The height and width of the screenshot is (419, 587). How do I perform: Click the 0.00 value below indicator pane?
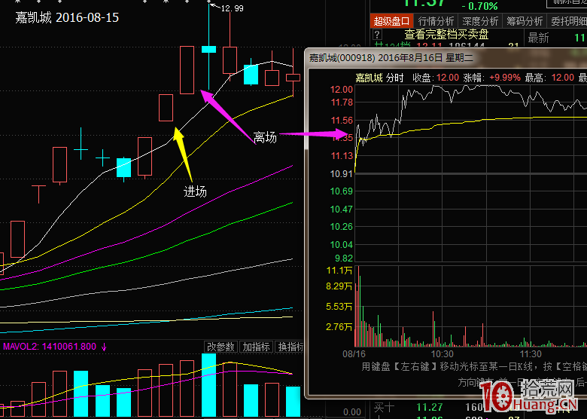[x=352, y=413]
